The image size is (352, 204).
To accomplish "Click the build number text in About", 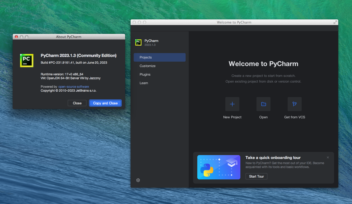I will pos(74,63).
